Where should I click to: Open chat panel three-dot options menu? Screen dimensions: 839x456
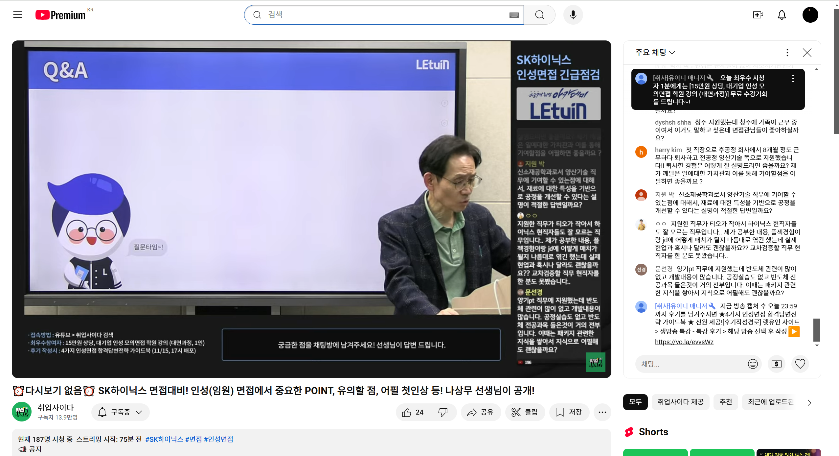(x=787, y=53)
